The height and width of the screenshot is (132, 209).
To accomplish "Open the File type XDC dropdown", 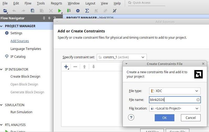I will pos(175,91).
